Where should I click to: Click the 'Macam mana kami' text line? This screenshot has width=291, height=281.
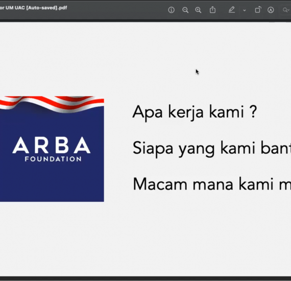211,184
